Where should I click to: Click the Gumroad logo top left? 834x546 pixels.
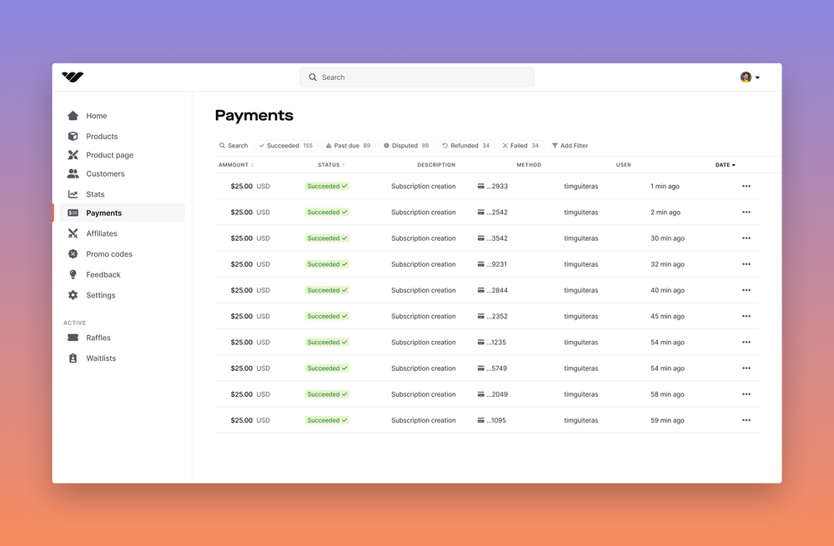pyautogui.click(x=73, y=77)
